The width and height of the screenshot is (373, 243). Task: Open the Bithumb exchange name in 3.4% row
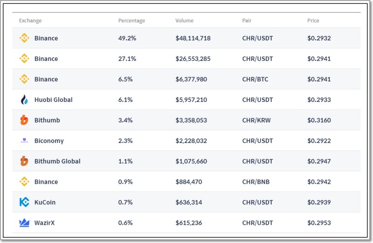click(x=47, y=120)
